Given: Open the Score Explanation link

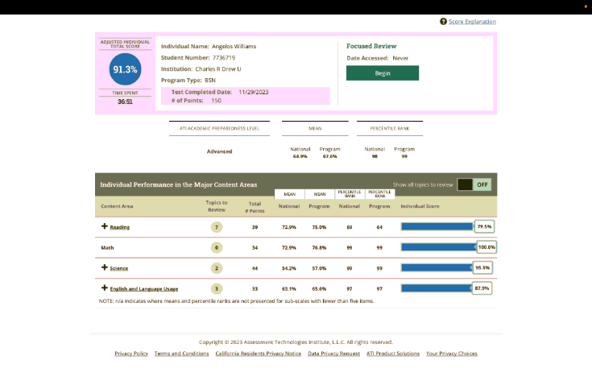Looking at the screenshot, I should click(472, 22).
